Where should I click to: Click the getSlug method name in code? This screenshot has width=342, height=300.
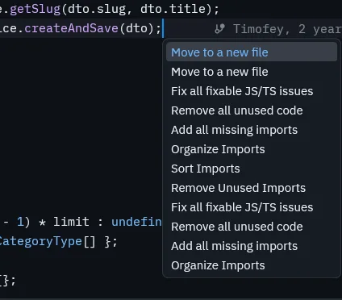(x=35, y=9)
